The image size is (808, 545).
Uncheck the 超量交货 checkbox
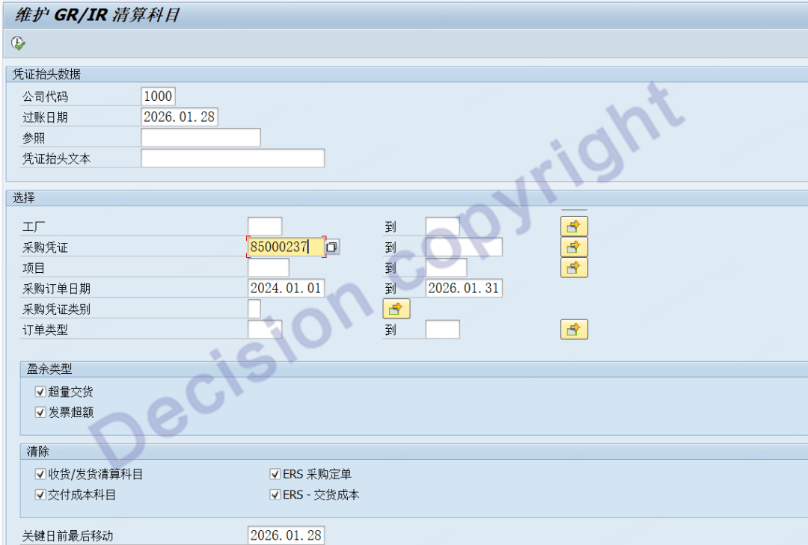(x=40, y=392)
